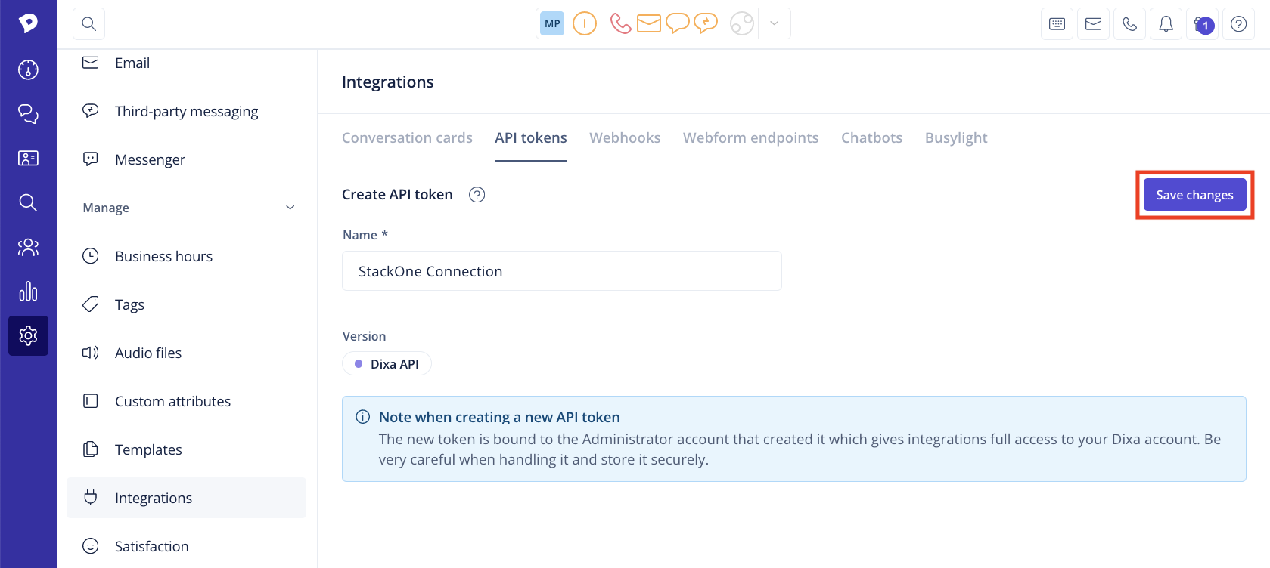Click the Integrations page heading
This screenshot has height=568, width=1270.
[388, 82]
